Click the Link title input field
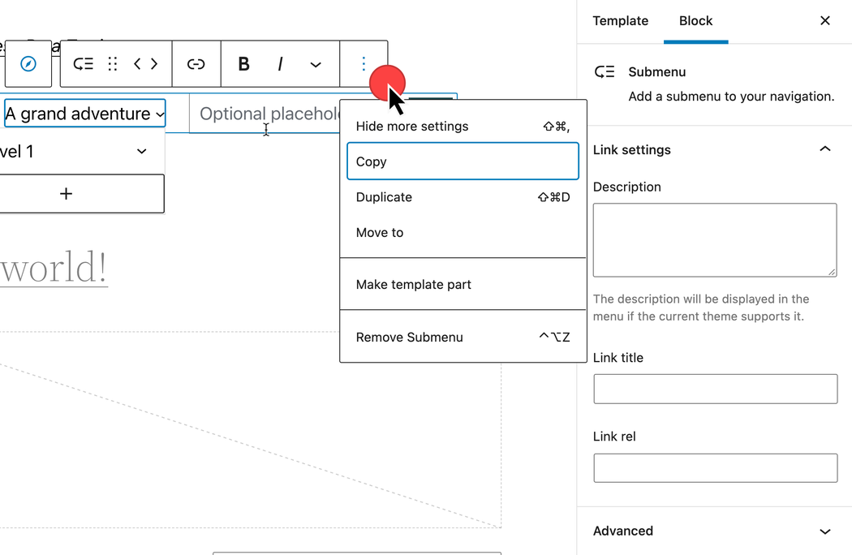Screen dimensions: 852x555 (x=715, y=389)
